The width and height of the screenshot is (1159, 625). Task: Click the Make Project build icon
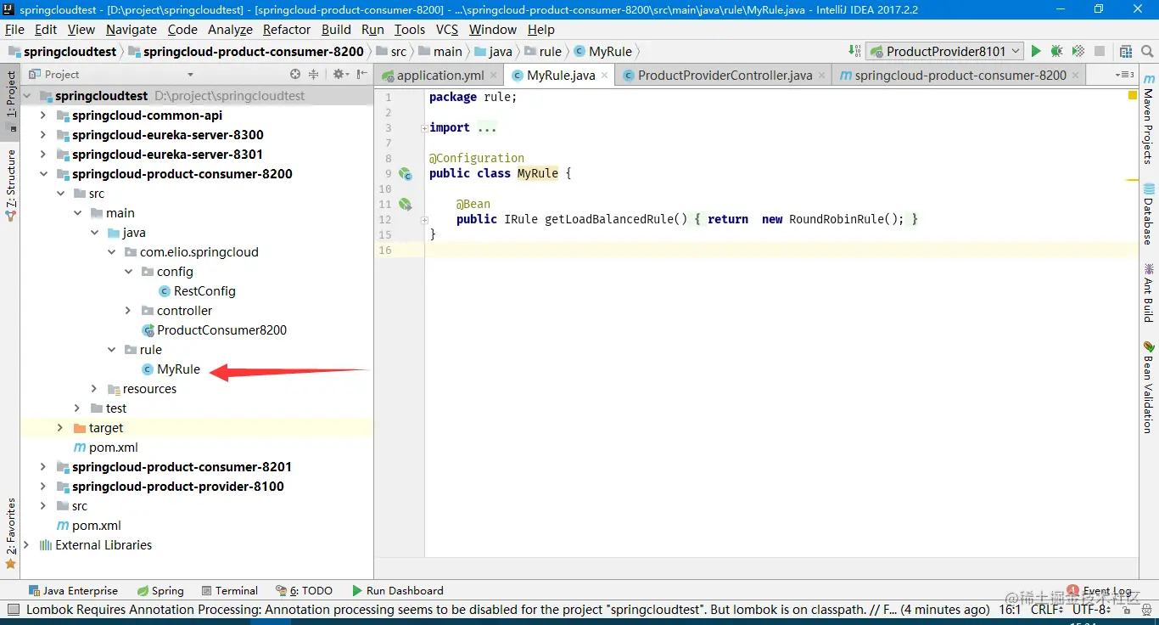tap(854, 51)
